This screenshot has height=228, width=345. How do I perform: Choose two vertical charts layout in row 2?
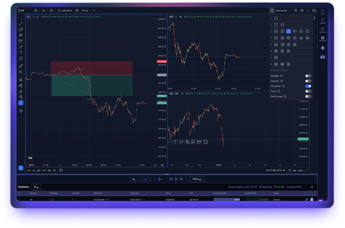click(x=276, y=25)
